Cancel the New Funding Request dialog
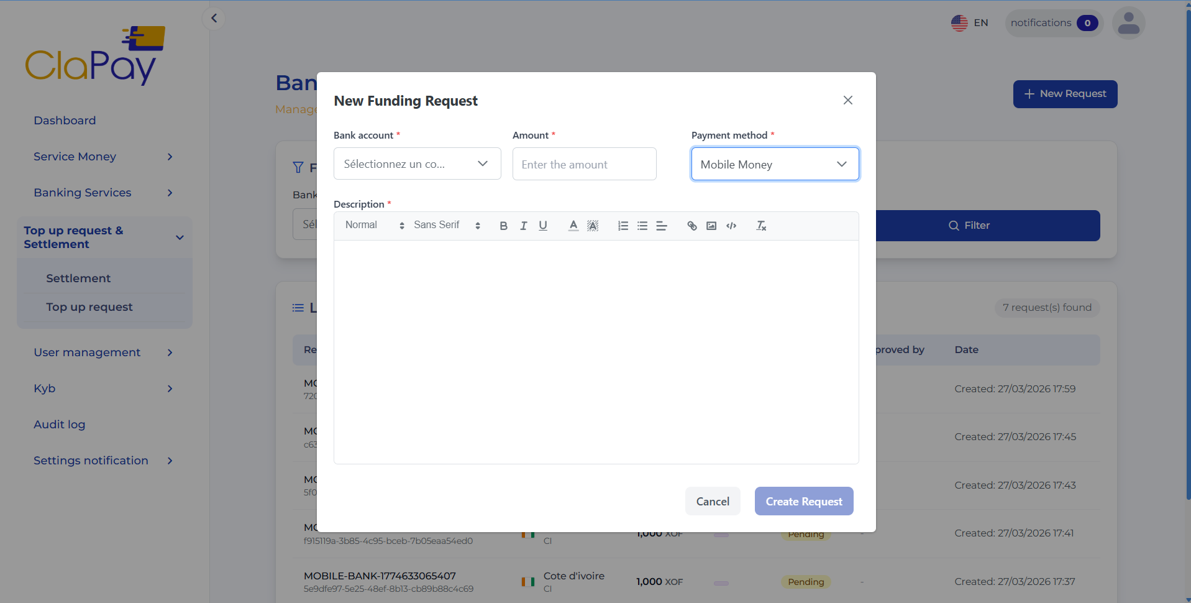 [x=713, y=501]
